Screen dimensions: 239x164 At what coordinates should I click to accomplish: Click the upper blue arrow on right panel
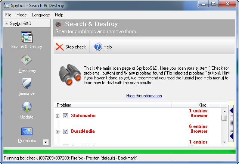(x=232, y=110)
